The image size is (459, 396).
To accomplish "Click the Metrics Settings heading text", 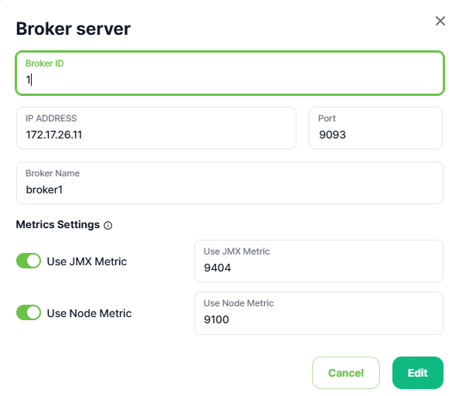I will [x=58, y=224].
